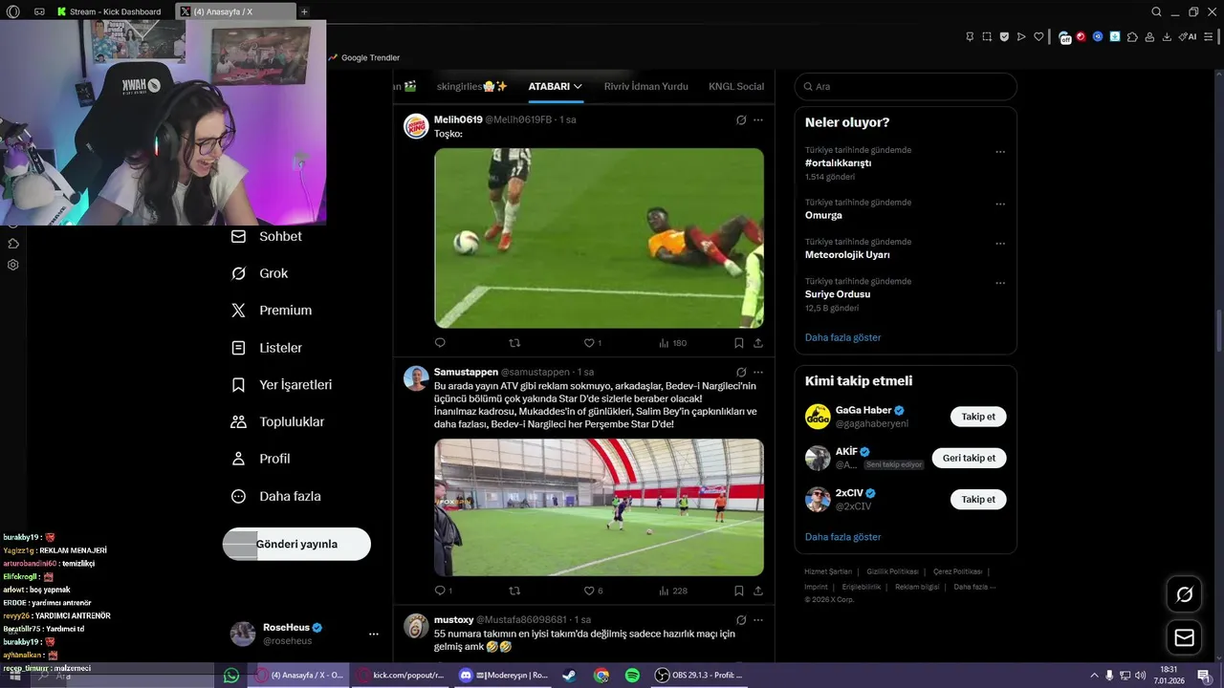Screen dimensions: 1224x688
Task: Follow 2xCIV account
Action: 978,500
